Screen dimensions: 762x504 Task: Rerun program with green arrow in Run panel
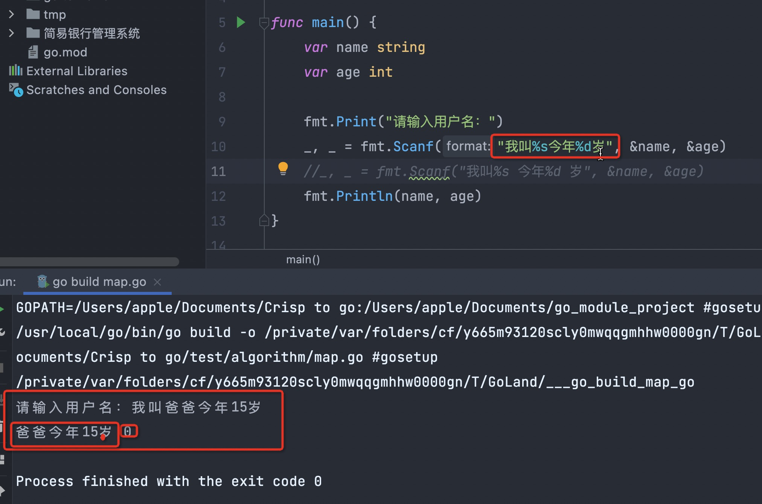pyautogui.click(x=2, y=309)
